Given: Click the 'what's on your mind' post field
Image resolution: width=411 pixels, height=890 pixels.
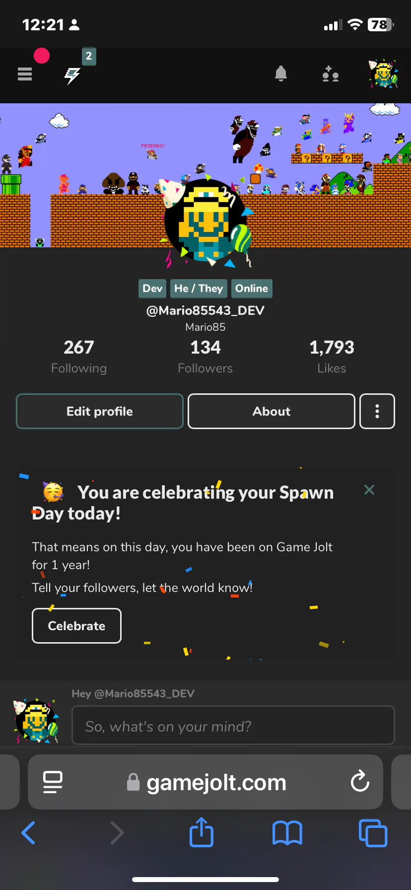Looking at the screenshot, I should coord(233,726).
